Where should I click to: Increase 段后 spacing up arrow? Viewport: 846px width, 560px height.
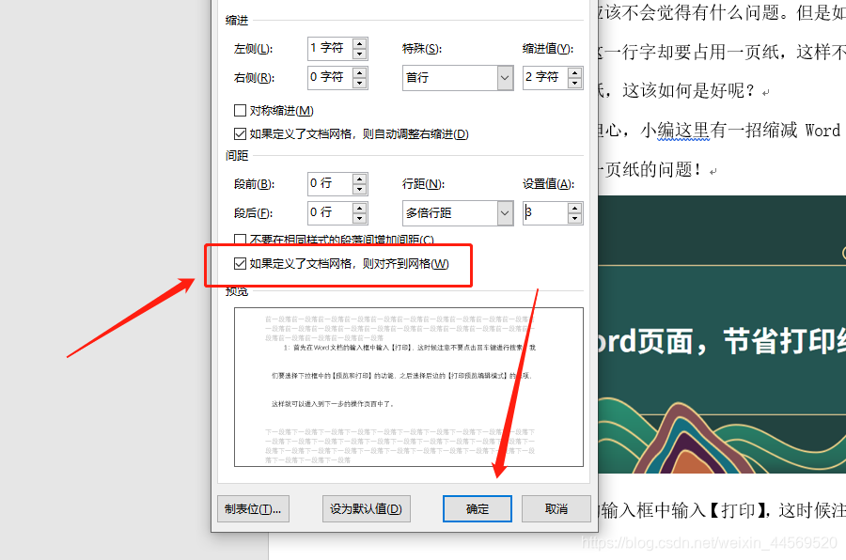tap(360, 208)
